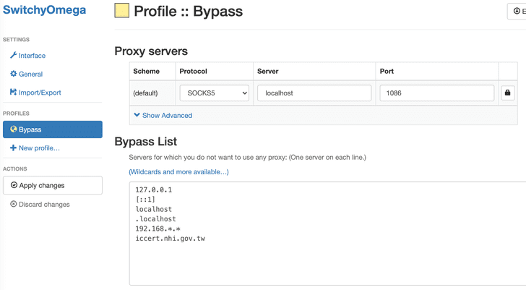Click the floppy disk Import/Export icon

click(x=13, y=93)
